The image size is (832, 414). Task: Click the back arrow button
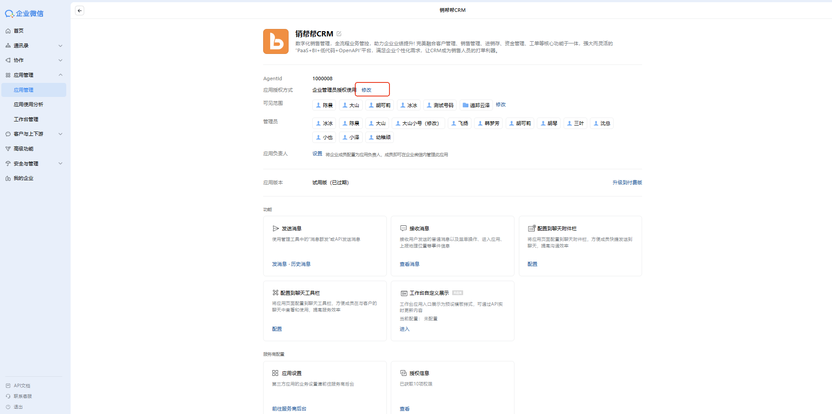tap(79, 11)
